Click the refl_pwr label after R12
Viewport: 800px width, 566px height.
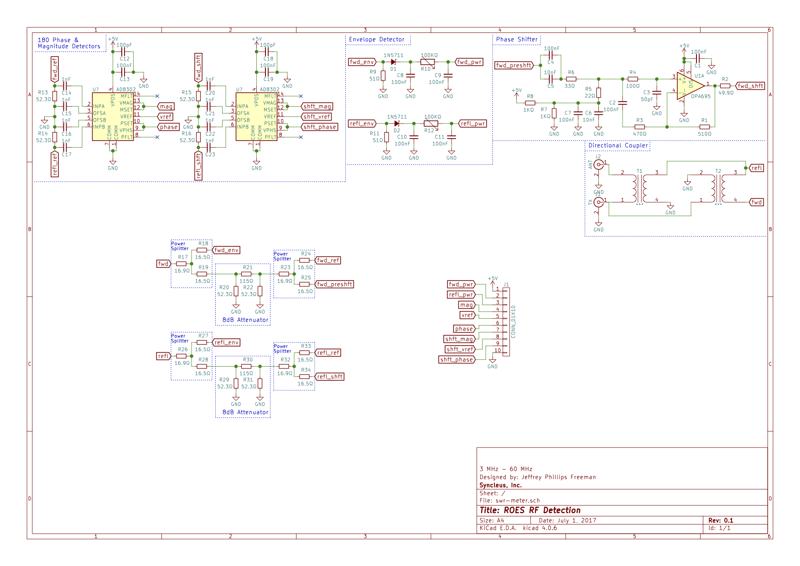pyautogui.click(x=473, y=124)
